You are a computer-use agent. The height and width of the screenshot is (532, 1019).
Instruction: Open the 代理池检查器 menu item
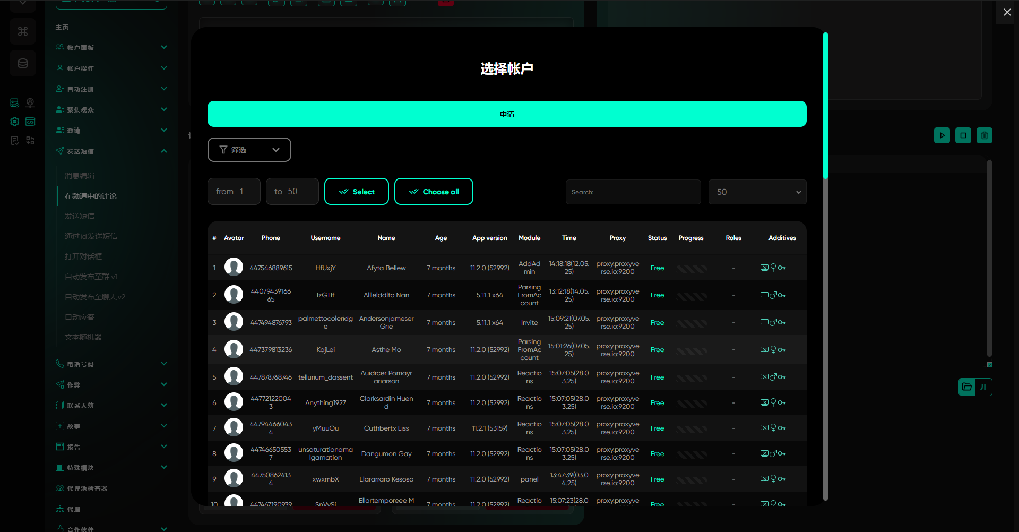click(87, 488)
